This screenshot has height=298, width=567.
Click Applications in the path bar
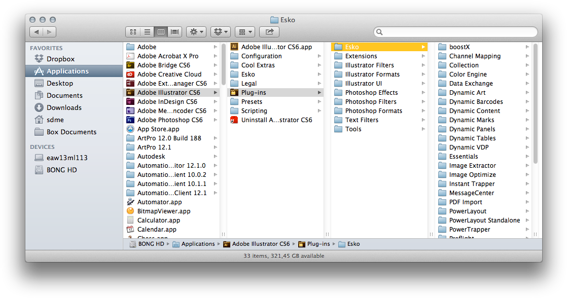(x=198, y=244)
